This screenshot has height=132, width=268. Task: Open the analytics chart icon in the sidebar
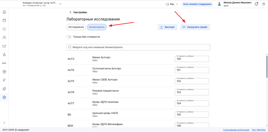click(4, 46)
